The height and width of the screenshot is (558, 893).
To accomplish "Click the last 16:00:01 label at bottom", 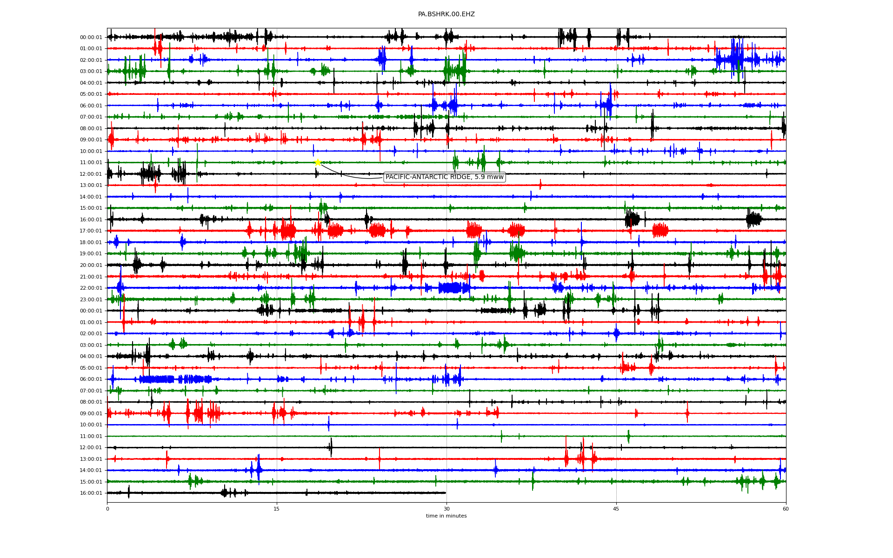I will click(x=91, y=493).
